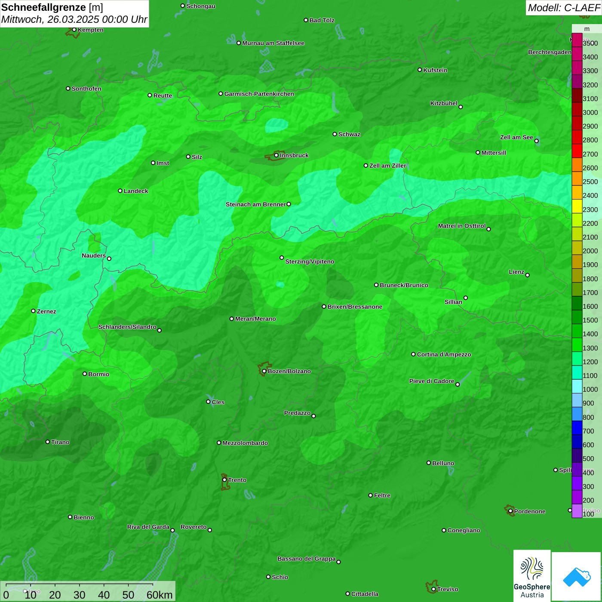Click the Kempten city marker
The width and height of the screenshot is (602, 602).
(x=74, y=30)
